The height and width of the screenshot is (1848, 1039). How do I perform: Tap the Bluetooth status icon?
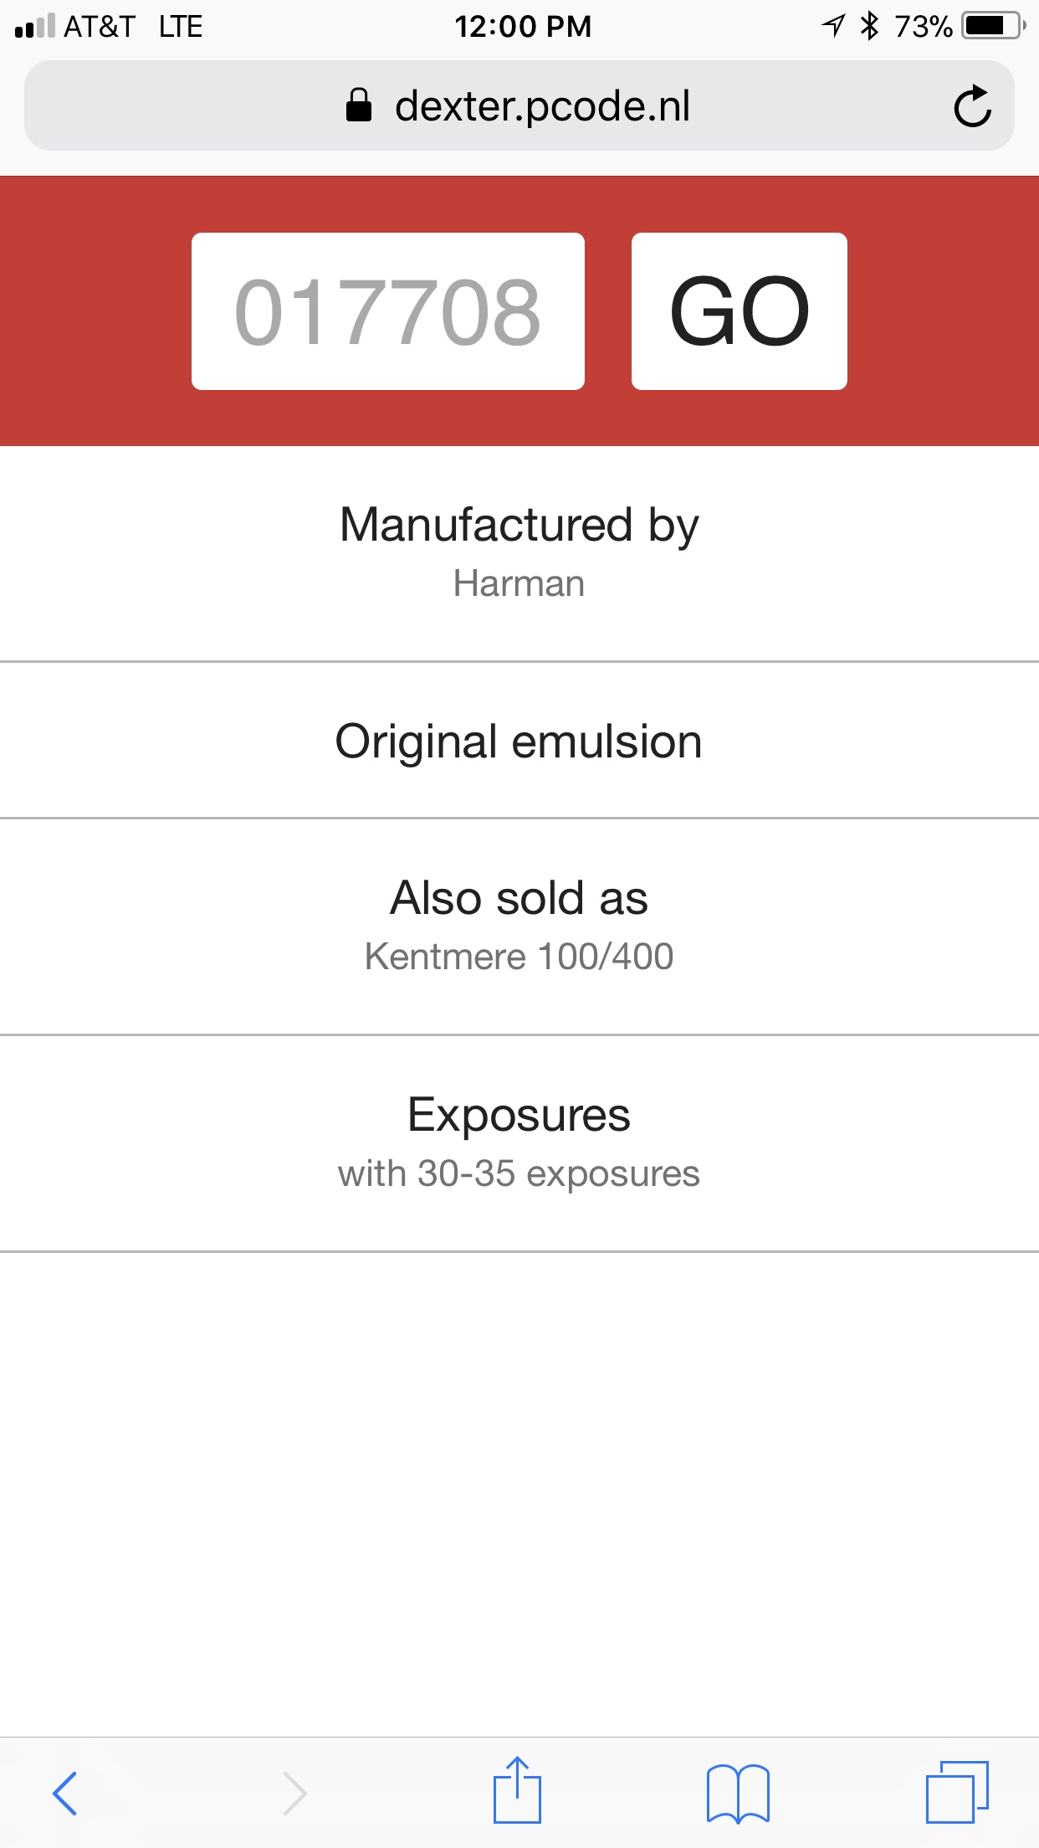click(870, 26)
